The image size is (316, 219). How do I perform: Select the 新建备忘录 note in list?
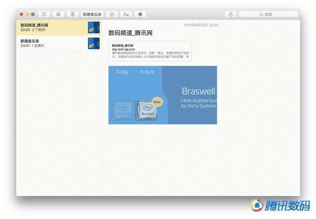[x=59, y=43]
